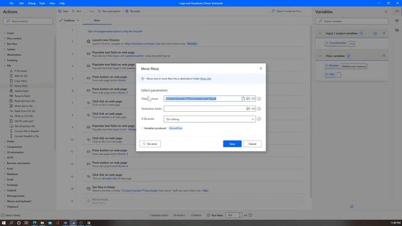Open the If file exists dropdown
402x226 pixels.
tap(209, 119)
